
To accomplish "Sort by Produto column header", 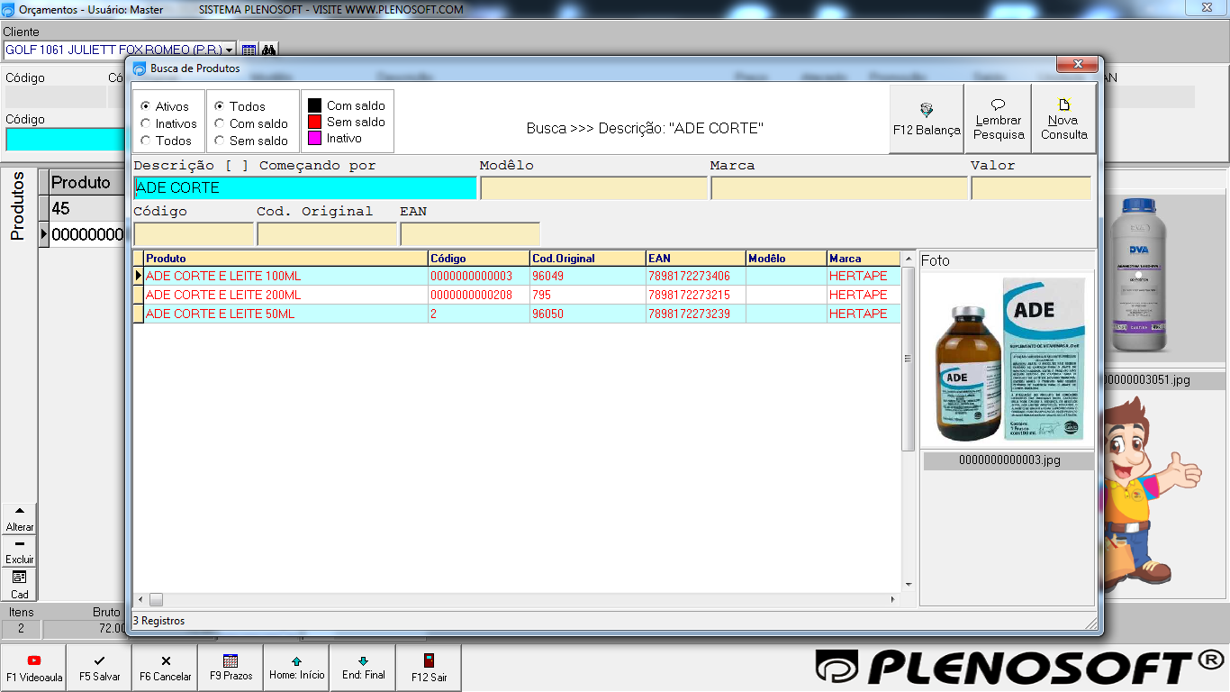I will pyautogui.click(x=285, y=259).
